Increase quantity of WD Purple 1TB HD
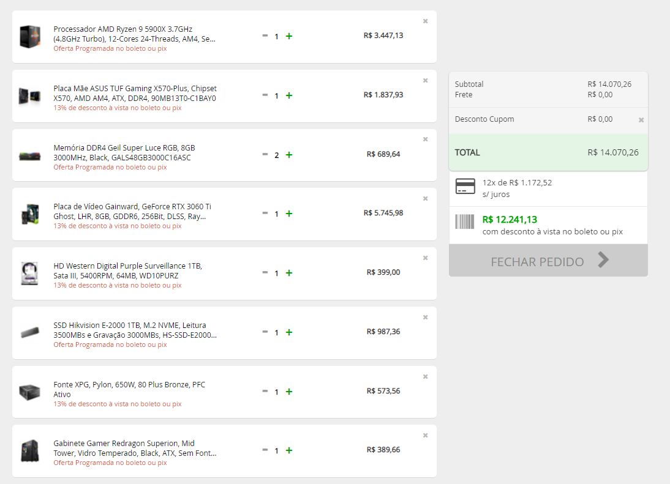Image resolution: width=670 pixels, height=484 pixels. click(x=289, y=273)
